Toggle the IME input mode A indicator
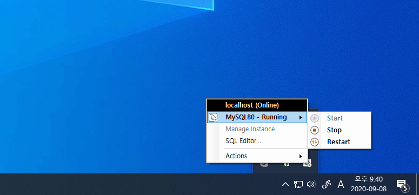419x195 pixels. [341, 184]
